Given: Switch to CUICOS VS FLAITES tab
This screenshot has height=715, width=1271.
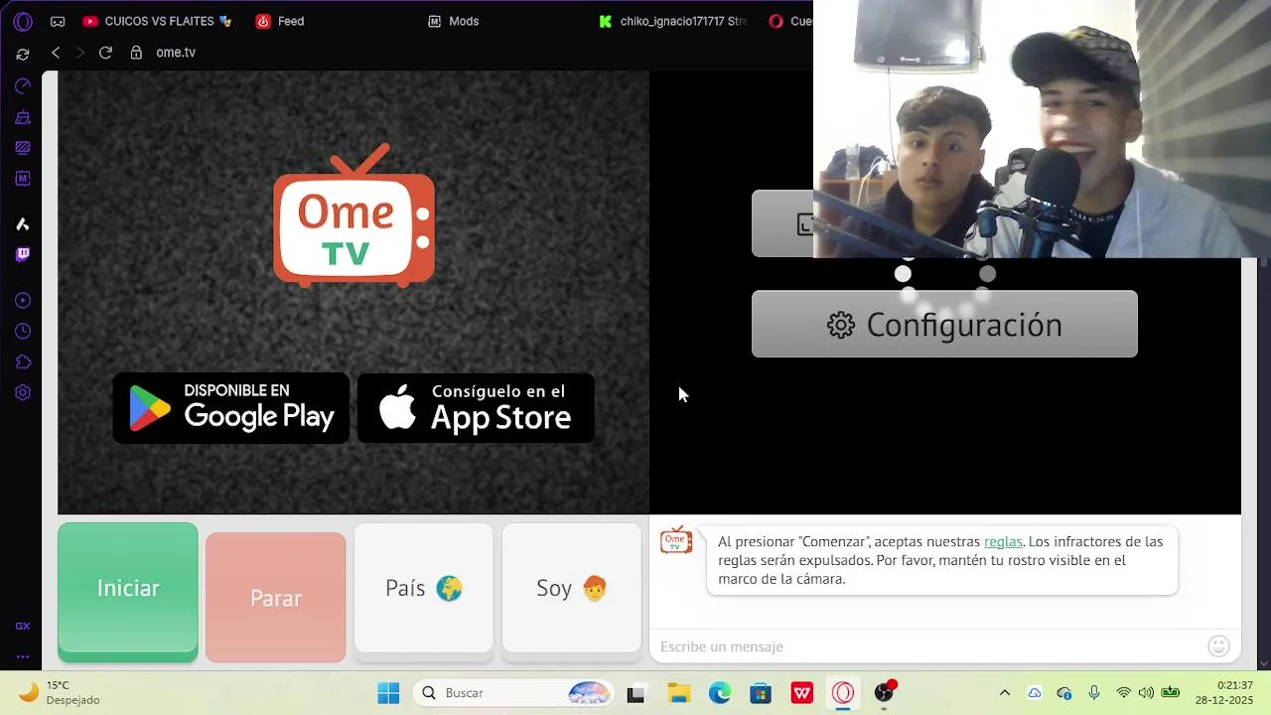Looking at the screenshot, I should pos(159,21).
